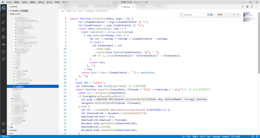260x138 pixels.
Task: Open the Manage gear icon
Action: [3, 131]
